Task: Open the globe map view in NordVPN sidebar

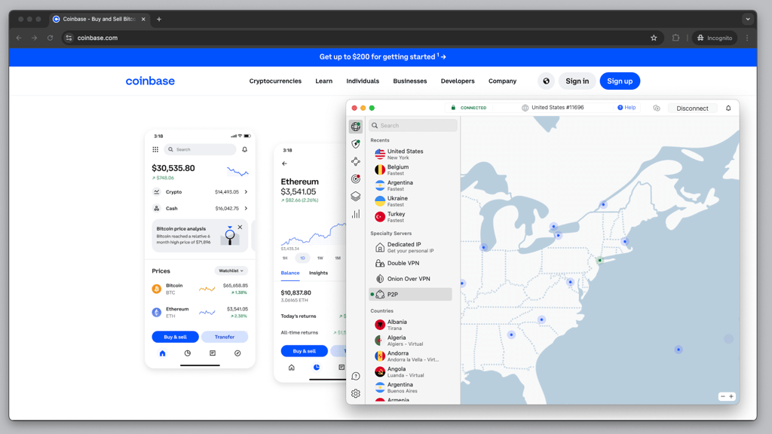Action: pos(356,127)
